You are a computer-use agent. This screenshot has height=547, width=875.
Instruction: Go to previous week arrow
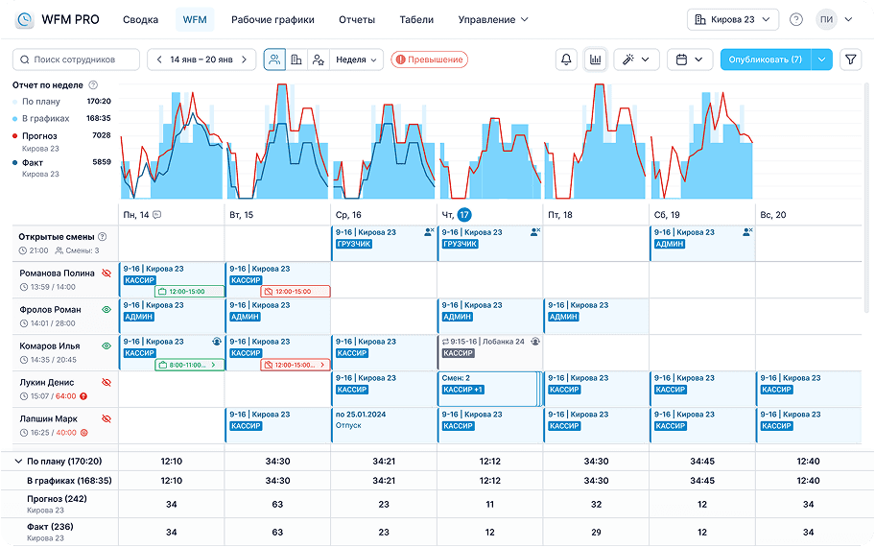(159, 59)
